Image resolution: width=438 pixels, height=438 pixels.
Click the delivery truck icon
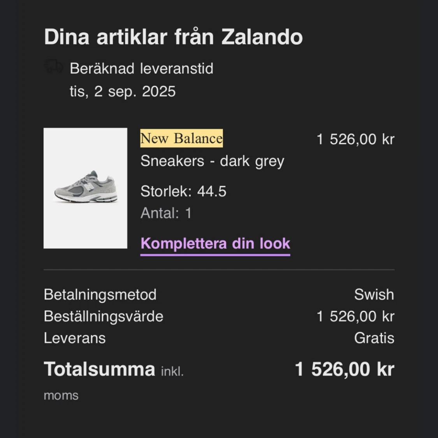pyautogui.click(x=54, y=67)
